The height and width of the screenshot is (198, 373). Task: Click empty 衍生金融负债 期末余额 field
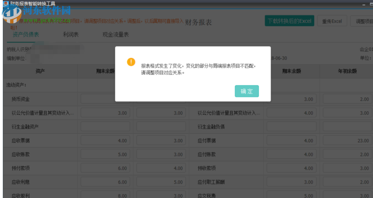[291, 126]
